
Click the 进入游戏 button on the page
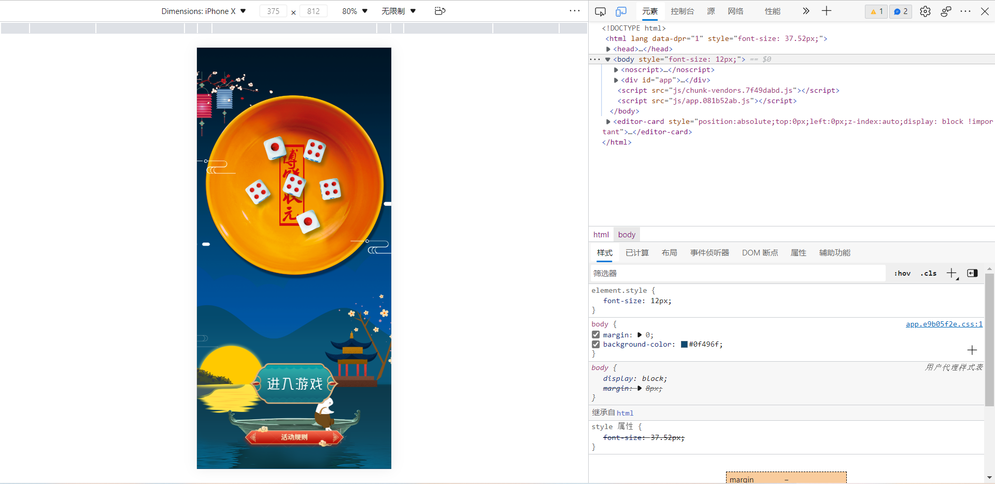[x=294, y=383]
